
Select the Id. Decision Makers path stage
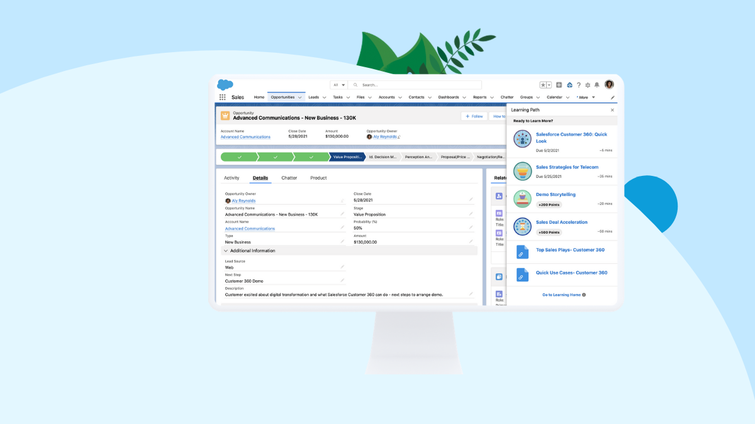point(383,157)
